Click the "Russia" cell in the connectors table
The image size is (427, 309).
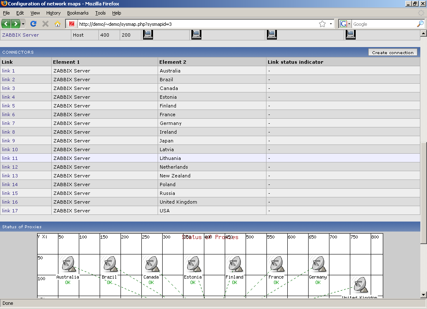pyautogui.click(x=212, y=193)
